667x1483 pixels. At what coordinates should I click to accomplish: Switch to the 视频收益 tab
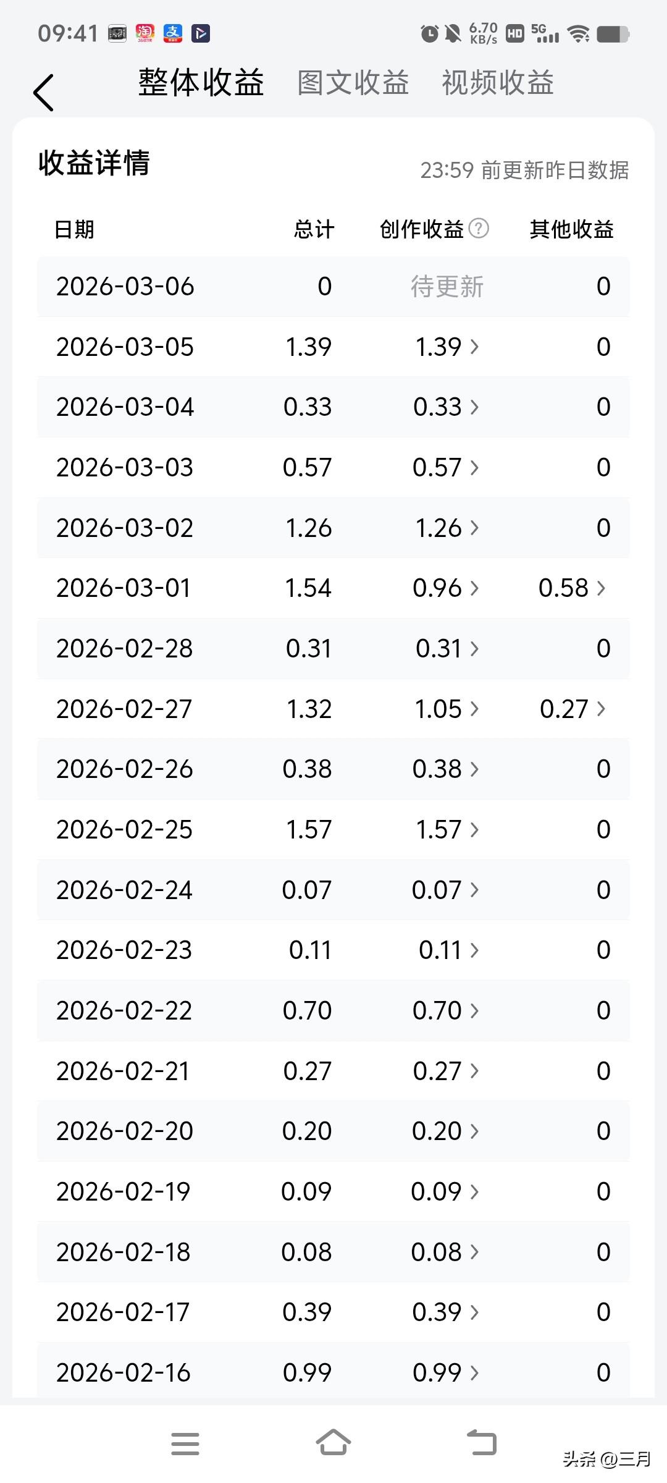pos(497,83)
